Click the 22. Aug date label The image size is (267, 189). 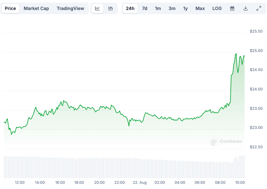point(140,183)
